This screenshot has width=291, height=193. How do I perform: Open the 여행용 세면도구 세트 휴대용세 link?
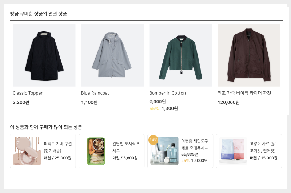pyautogui.click(x=194, y=144)
